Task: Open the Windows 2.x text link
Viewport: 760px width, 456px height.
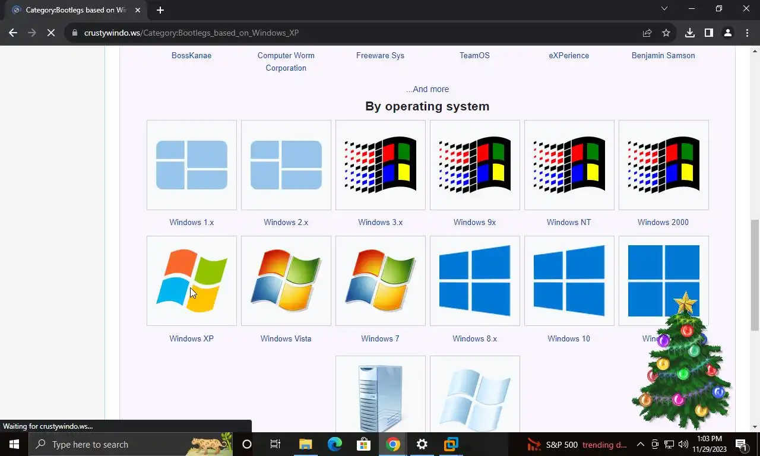Action: tap(286, 222)
